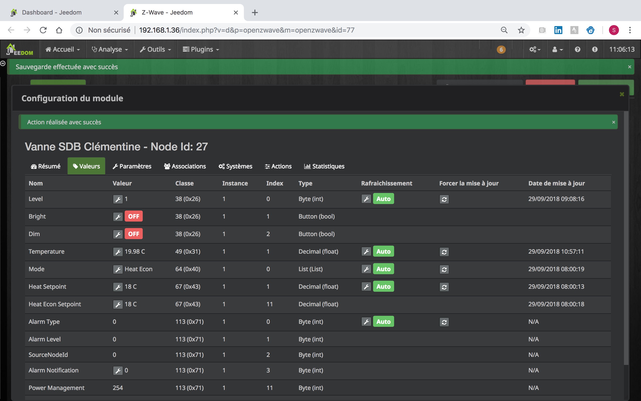The width and height of the screenshot is (641, 401).
Task: Click the wrench beside Temperature value 19.98 C
Action: click(118, 252)
